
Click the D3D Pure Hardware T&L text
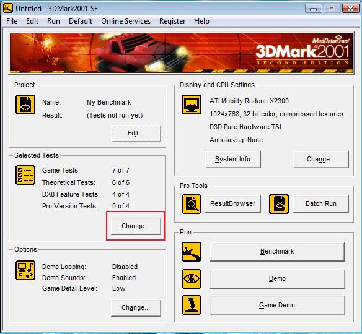[x=246, y=127]
